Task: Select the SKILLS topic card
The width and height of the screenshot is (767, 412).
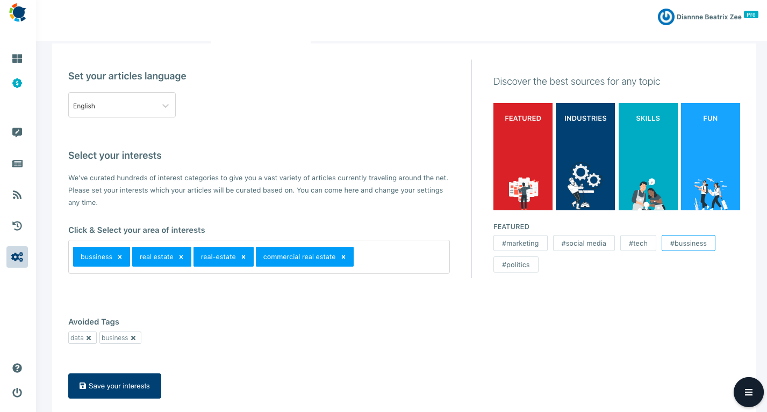Action: point(648,157)
